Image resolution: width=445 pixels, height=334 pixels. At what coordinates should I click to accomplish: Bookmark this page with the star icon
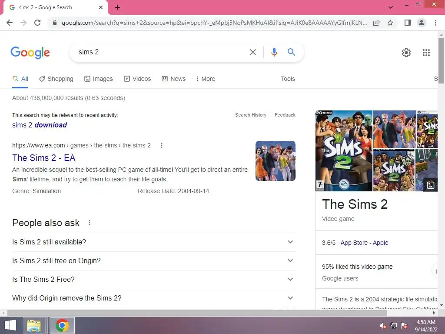coord(390,23)
